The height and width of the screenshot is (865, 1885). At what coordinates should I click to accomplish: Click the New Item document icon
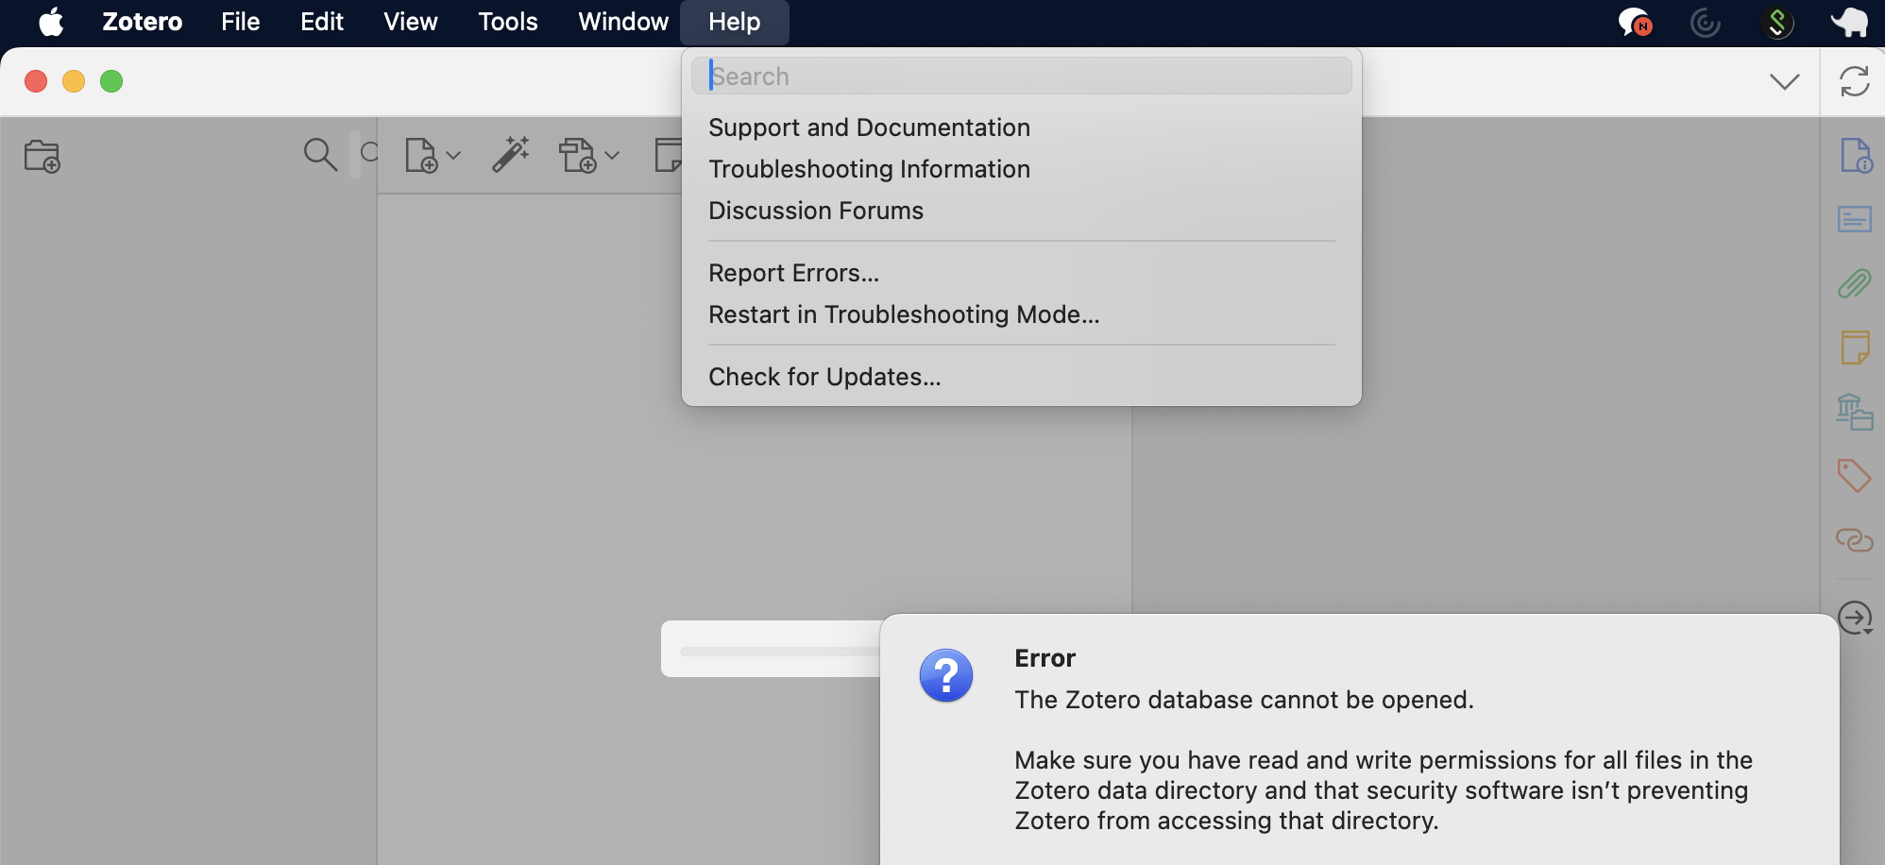coord(421,155)
